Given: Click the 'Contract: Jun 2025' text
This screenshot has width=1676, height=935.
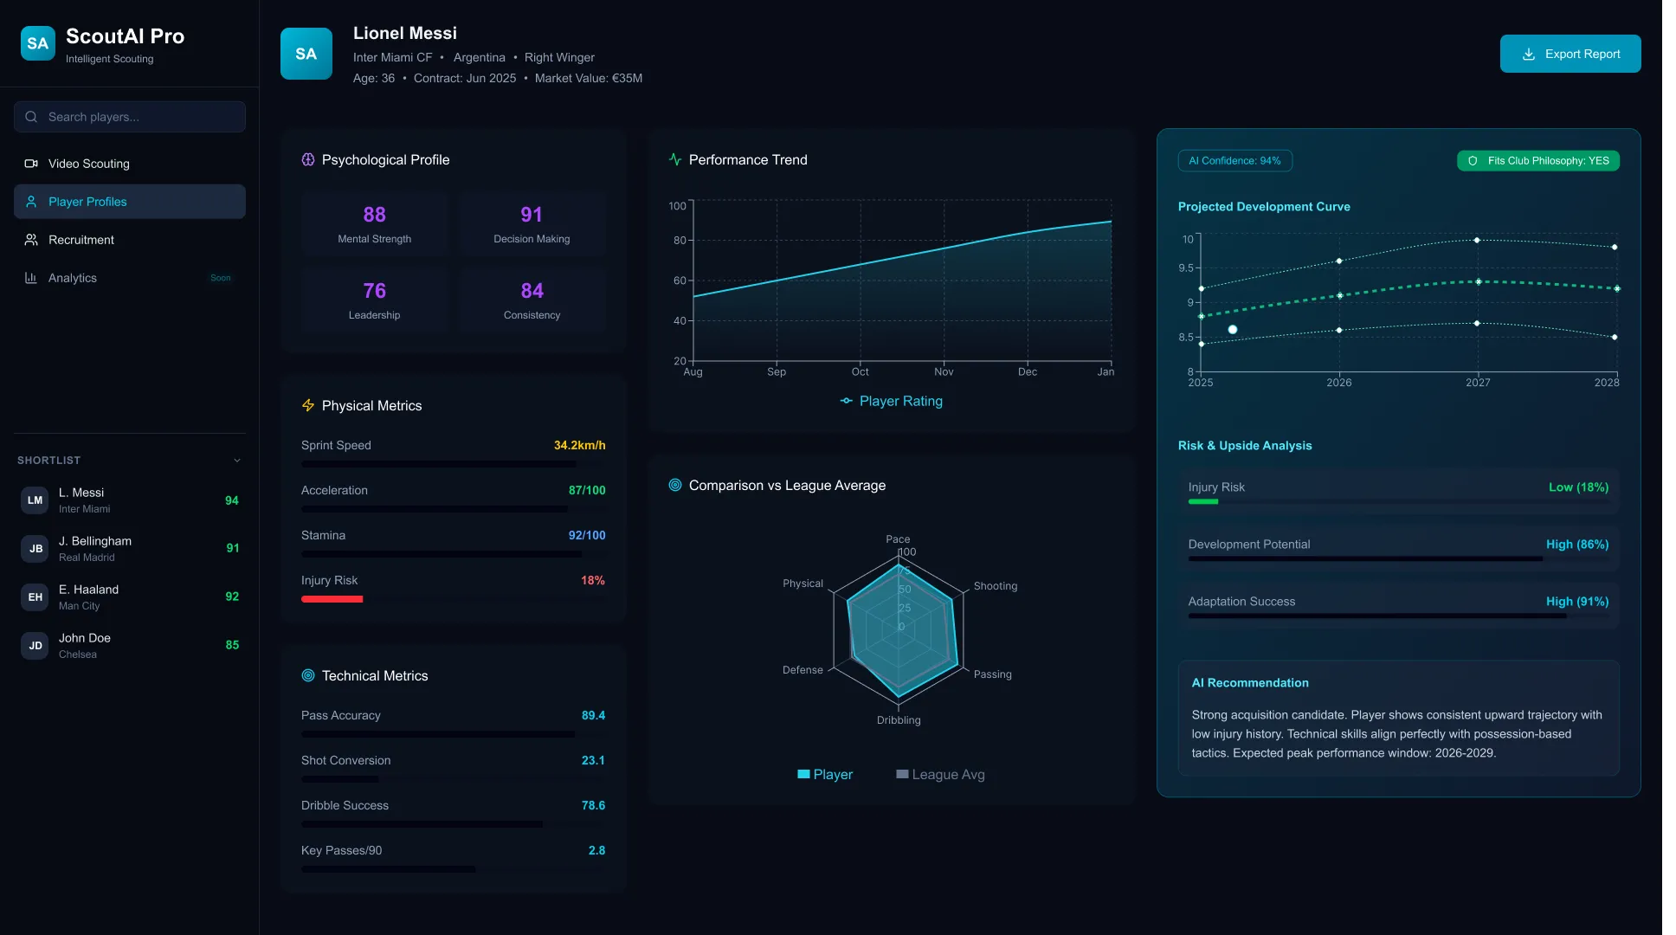Looking at the screenshot, I should pos(465,78).
